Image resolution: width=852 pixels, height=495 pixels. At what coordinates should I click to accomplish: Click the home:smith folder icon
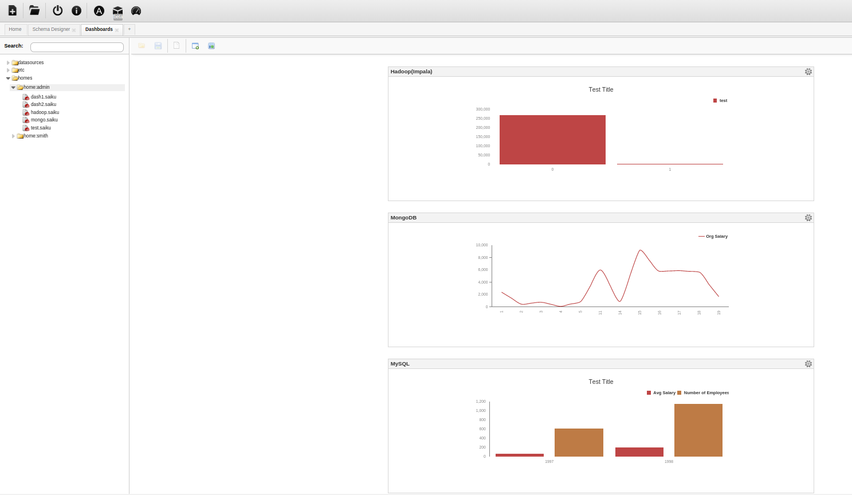pyautogui.click(x=20, y=136)
